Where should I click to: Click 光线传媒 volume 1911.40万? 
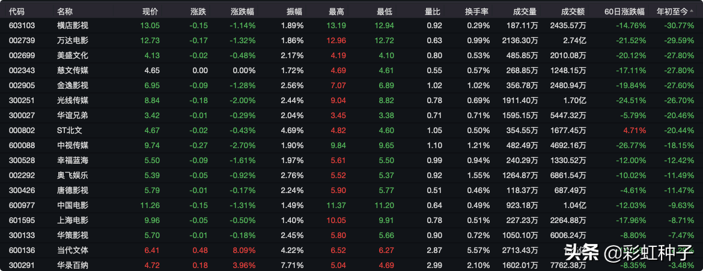[521, 100]
